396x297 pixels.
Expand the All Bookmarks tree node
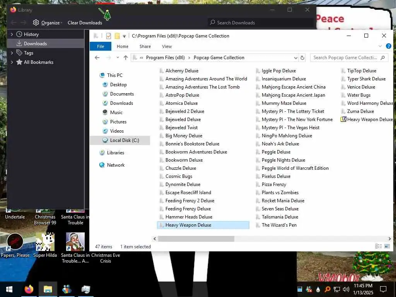12,62
